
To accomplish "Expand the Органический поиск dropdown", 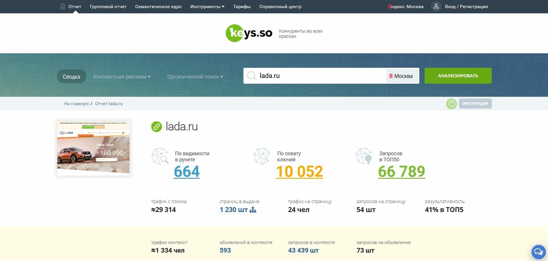I will click(195, 77).
